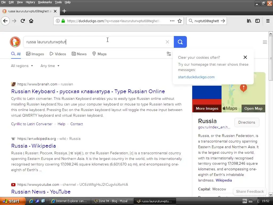
Task: Switch to Videos results tab
Action: pos(58,54)
